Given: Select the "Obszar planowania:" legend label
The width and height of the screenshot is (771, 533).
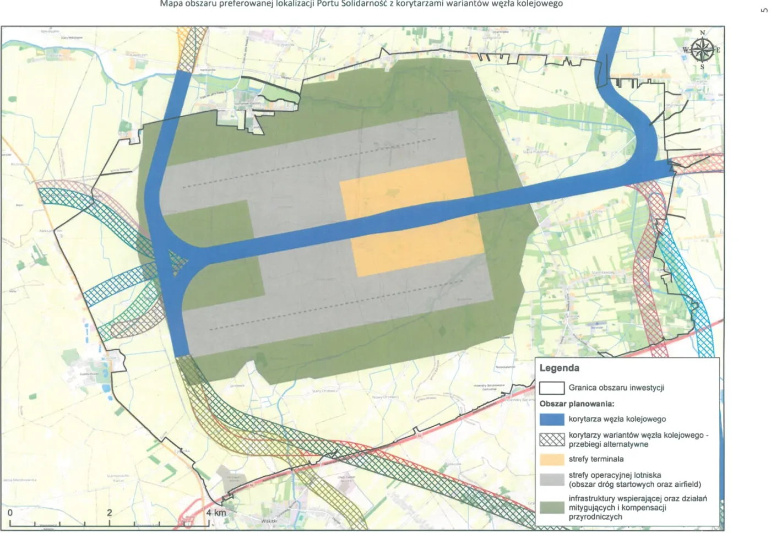Looking at the screenshot, I should (x=576, y=404).
